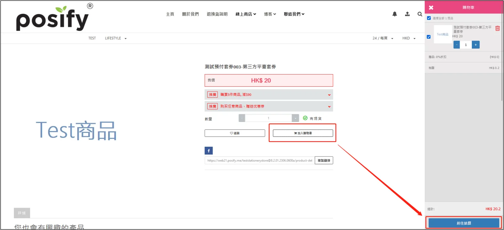Viewport: 504px width, 230px height.
Task: Share product via Facebook icon
Action: click(209, 151)
